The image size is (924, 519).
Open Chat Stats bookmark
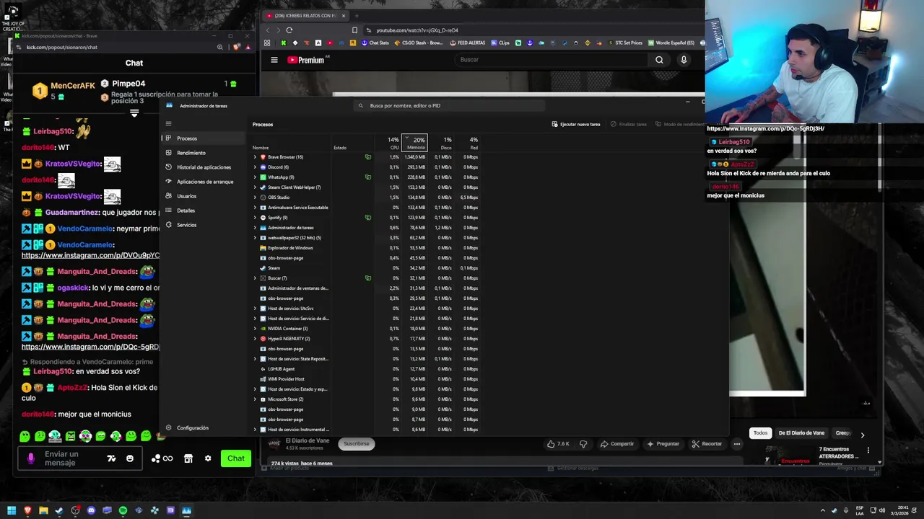(375, 43)
